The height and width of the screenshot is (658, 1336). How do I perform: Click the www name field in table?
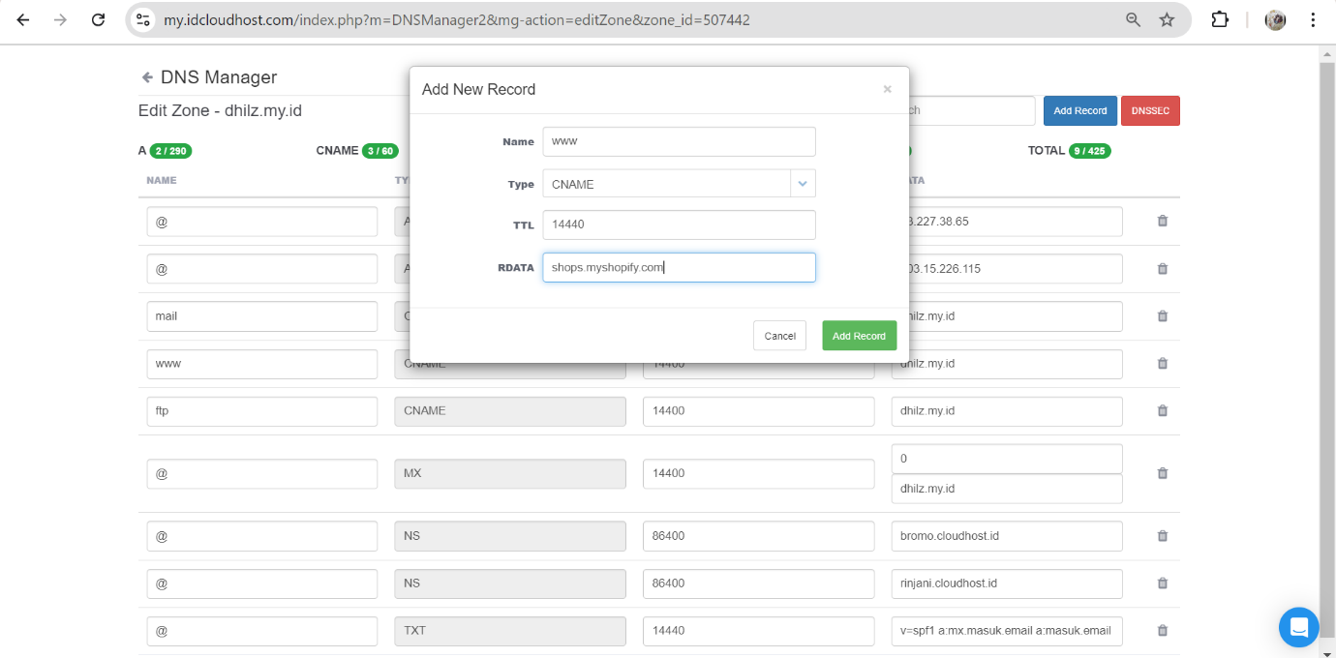[262, 365]
